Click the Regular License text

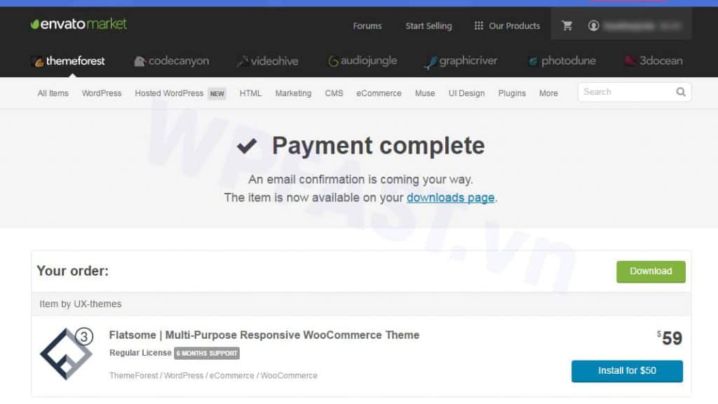point(140,353)
